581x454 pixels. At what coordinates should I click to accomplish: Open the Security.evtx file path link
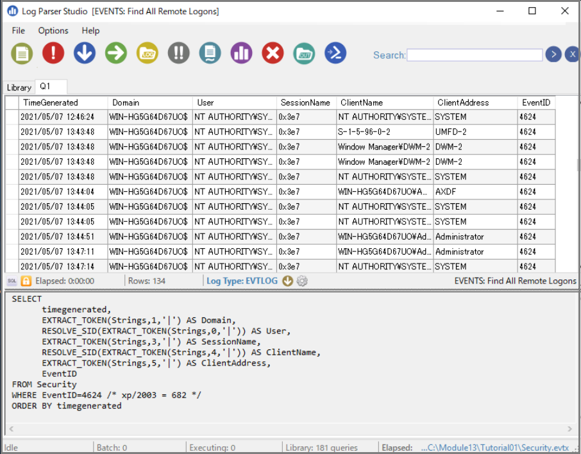(x=494, y=448)
